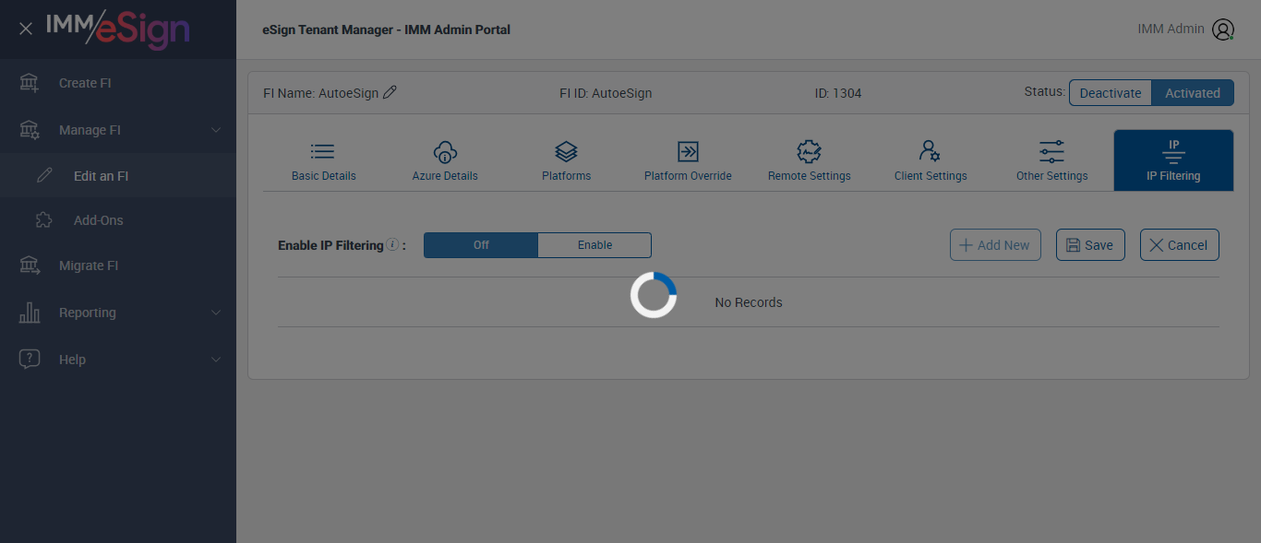Click the FI ID: AutoeSign text
This screenshot has width=1261, height=543.
coord(606,93)
